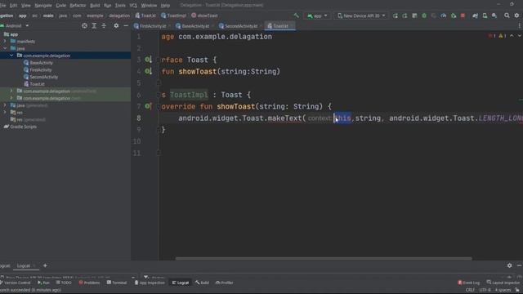523x294 pixels.
Task: Click showToast in the navigation breadcrumb
Action: coord(204,16)
